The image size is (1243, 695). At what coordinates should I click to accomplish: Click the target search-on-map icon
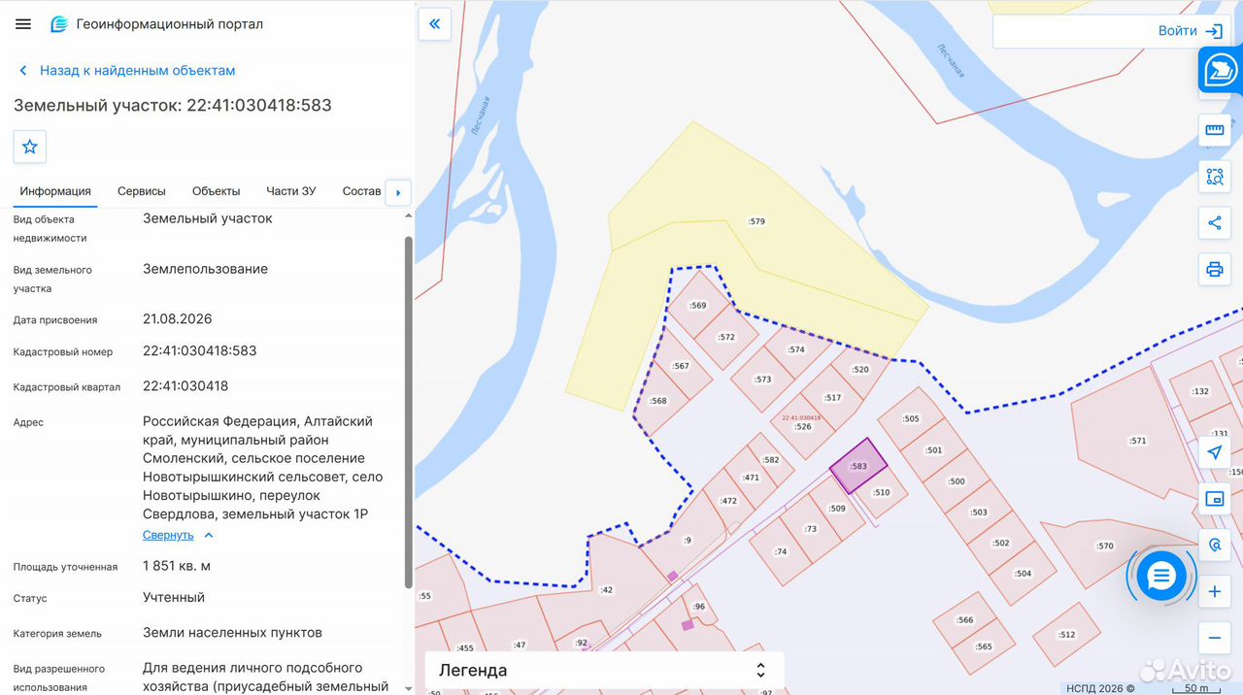(1214, 546)
